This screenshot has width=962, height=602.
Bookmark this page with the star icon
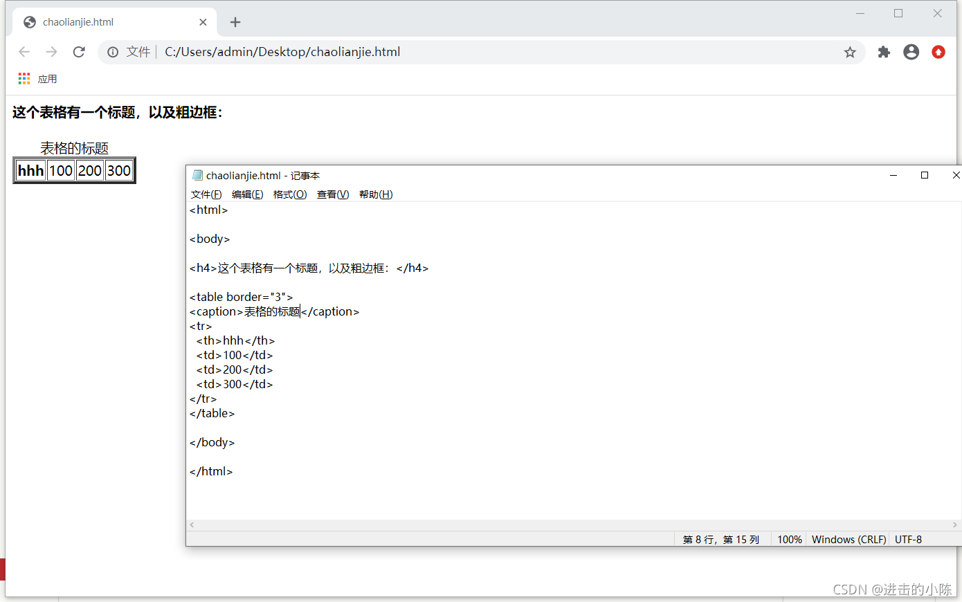850,52
